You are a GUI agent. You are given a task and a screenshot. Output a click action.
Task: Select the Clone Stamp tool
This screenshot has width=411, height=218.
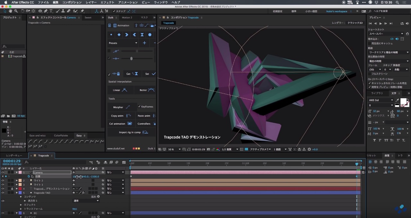pyautogui.click(x=63, y=11)
